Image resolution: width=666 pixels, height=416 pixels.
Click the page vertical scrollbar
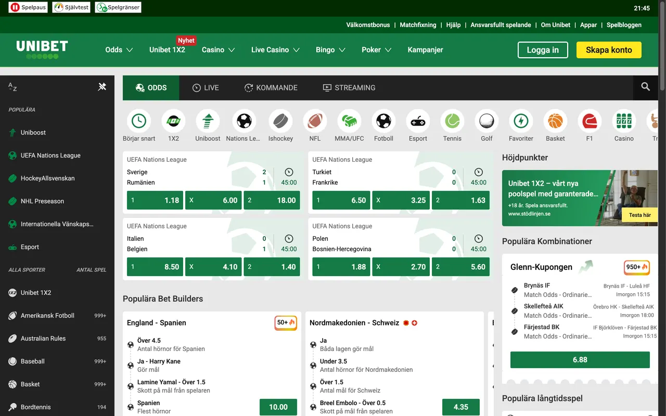click(x=662, y=47)
